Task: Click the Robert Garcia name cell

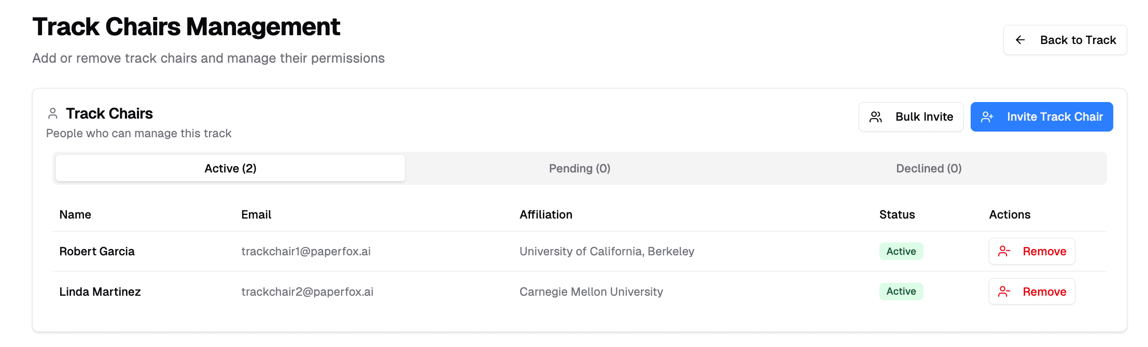Action: click(97, 251)
